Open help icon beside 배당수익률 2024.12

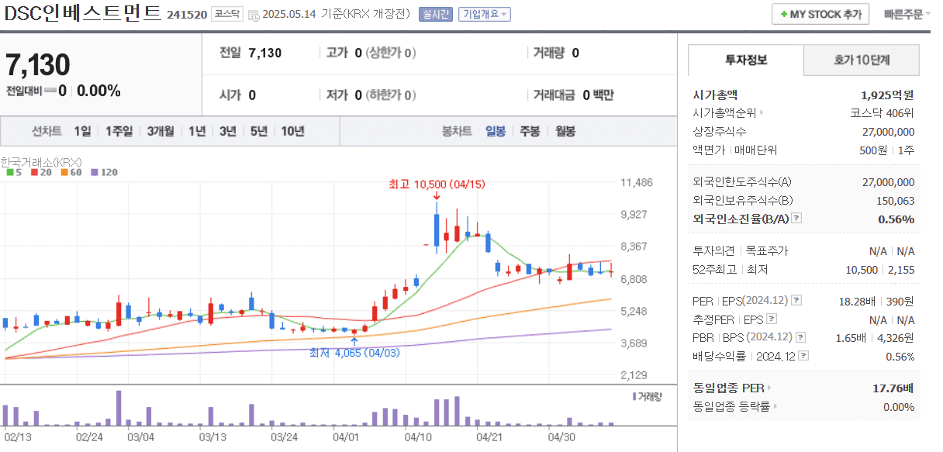coord(804,356)
